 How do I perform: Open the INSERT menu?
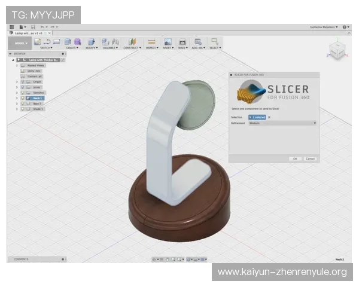pos(168,48)
